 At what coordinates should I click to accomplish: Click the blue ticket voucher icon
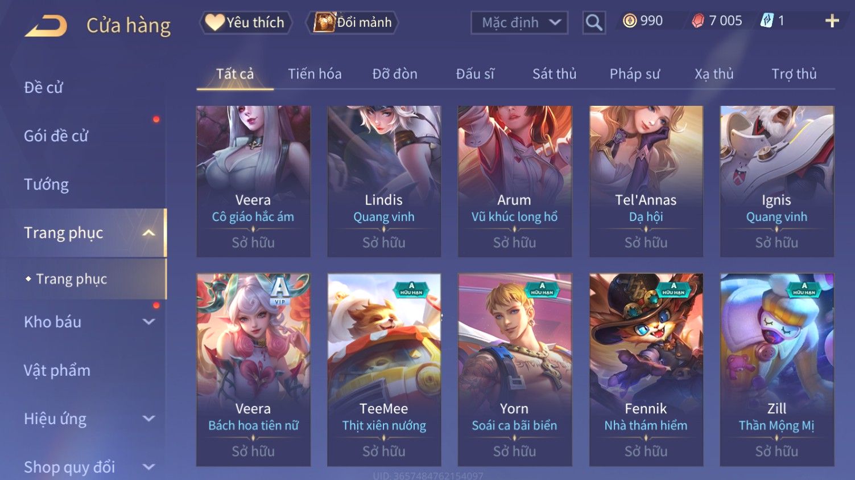click(767, 21)
